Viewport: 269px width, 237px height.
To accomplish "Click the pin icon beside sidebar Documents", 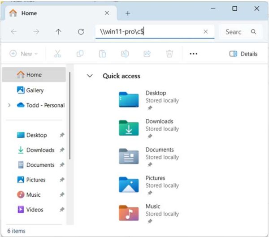I will click(62, 165).
